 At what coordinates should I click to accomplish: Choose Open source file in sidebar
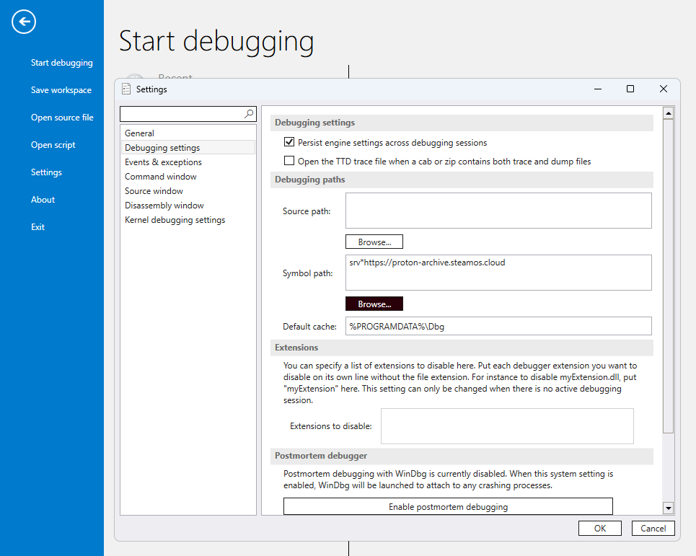tap(62, 118)
